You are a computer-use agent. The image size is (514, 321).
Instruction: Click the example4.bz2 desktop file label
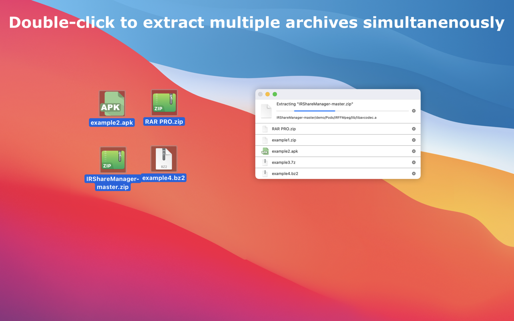coord(163,178)
